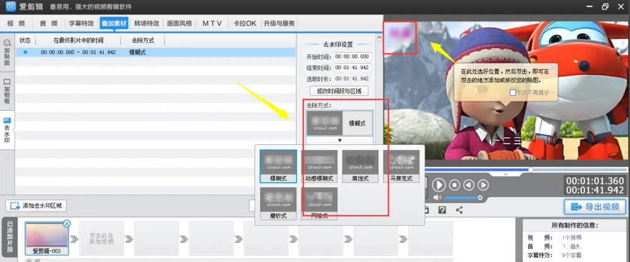The height and width of the screenshot is (262, 630).
Task: Click the 去除方式 column header
Action: coord(143,40)
